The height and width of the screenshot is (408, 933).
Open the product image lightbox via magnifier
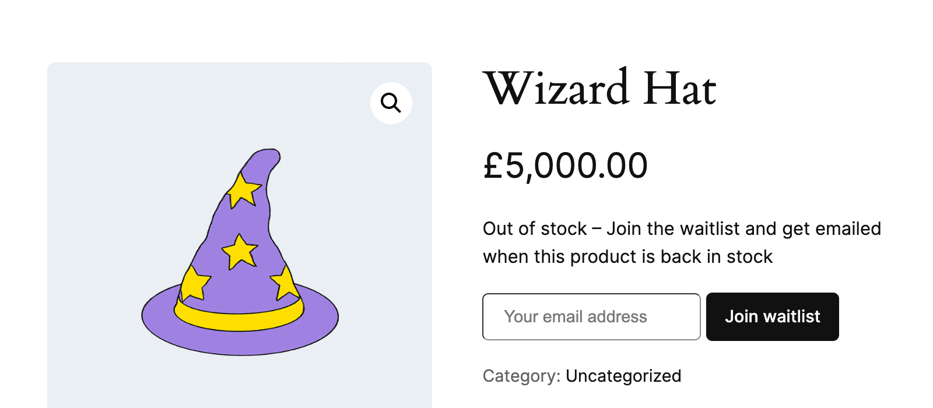(391, 103)
